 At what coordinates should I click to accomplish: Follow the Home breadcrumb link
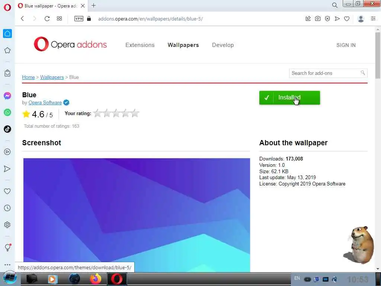[x=28, y=77]
